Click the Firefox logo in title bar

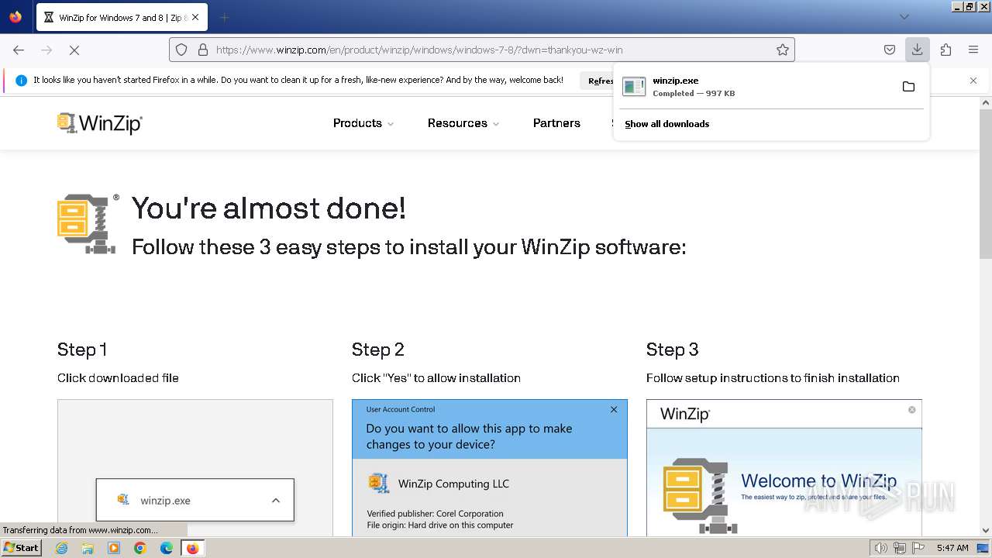tap(15, 16)
